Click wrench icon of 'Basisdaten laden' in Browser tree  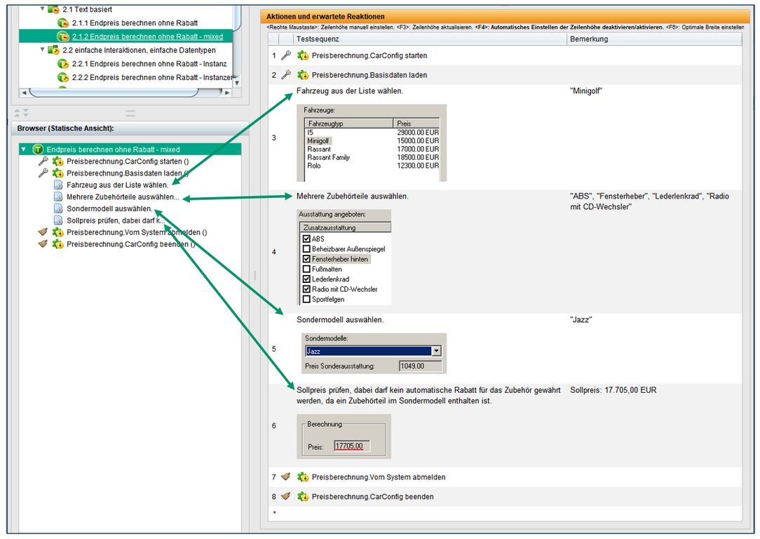[43, 173]
